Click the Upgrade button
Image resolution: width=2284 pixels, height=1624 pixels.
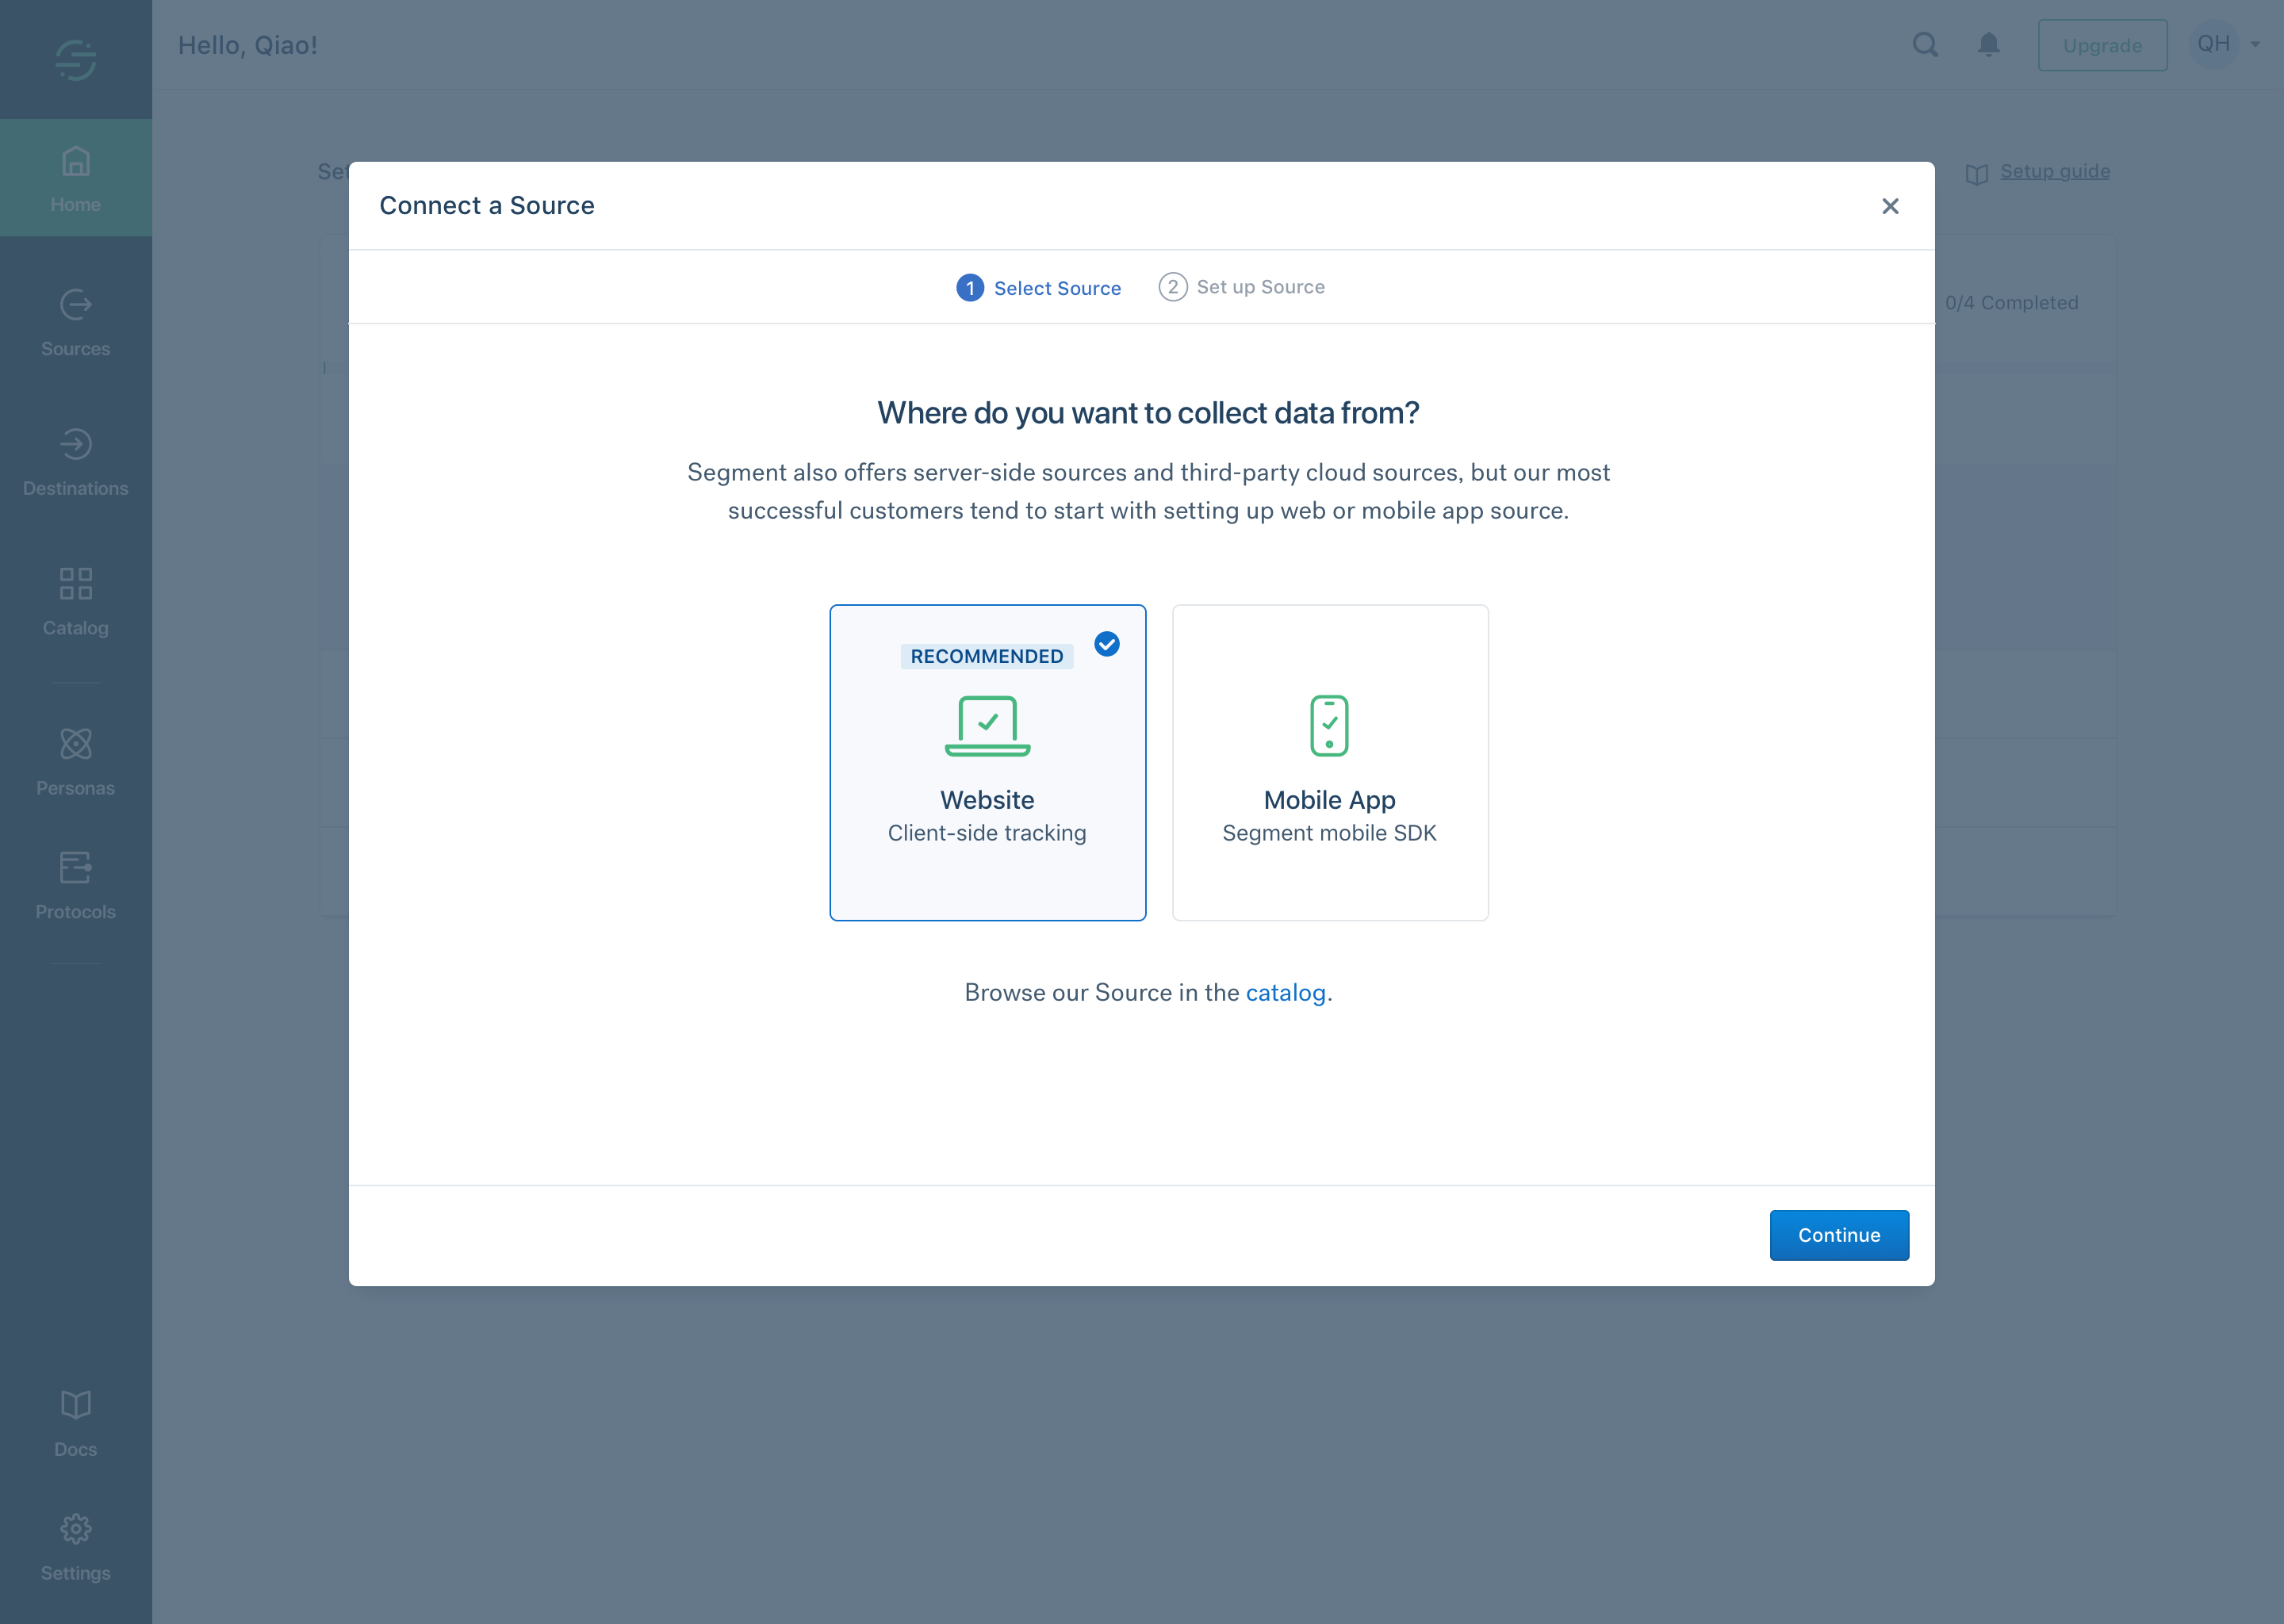click(x=2103, y=45)
